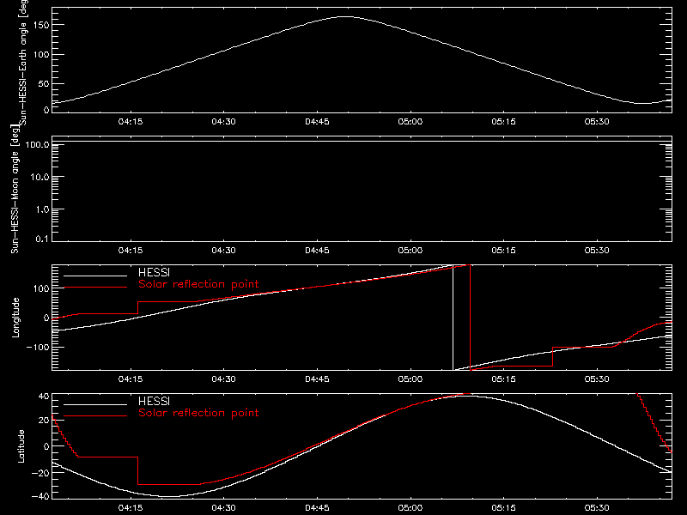Click the 1.0 tick label on Moon angle plot
Screen dimensions: 687x515
42,209
